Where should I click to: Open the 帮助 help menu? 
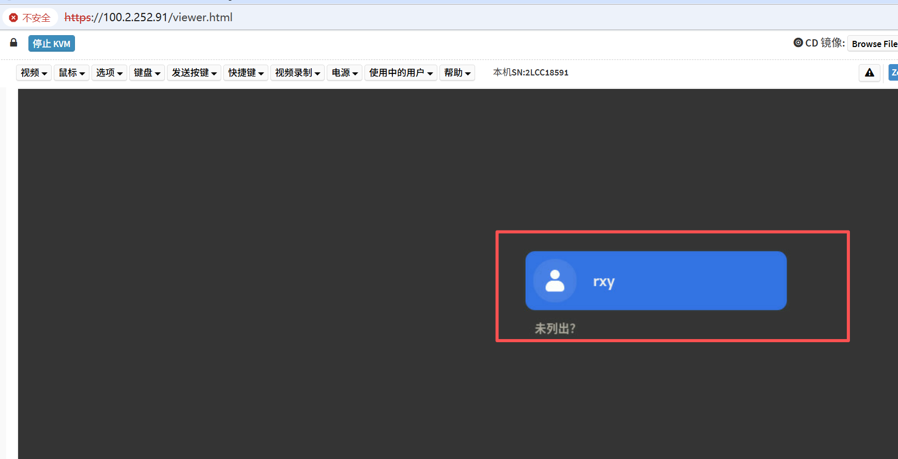(x=457, y=73)
